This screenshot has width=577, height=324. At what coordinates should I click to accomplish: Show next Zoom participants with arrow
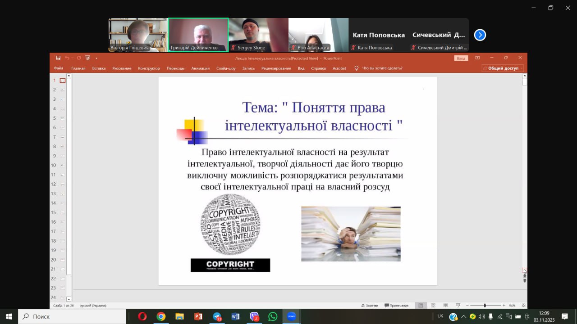point(480,35)
